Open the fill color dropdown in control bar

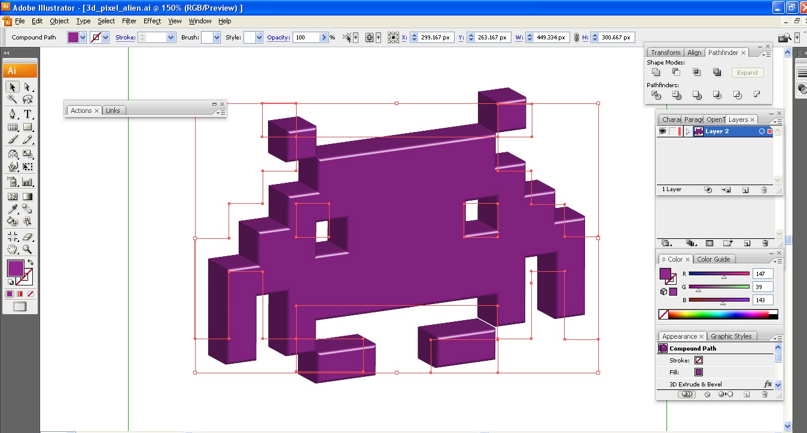83,37
